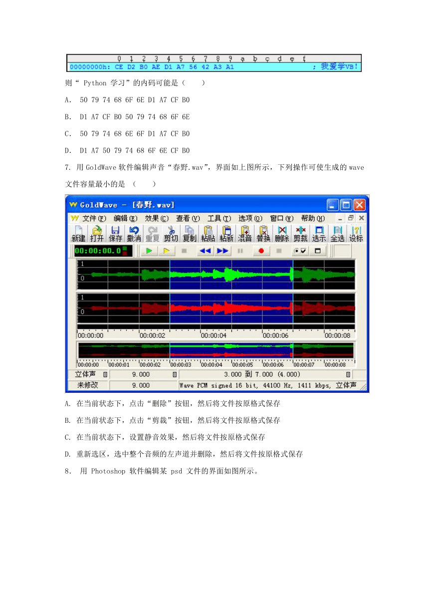Click the Rewind button

205,251
